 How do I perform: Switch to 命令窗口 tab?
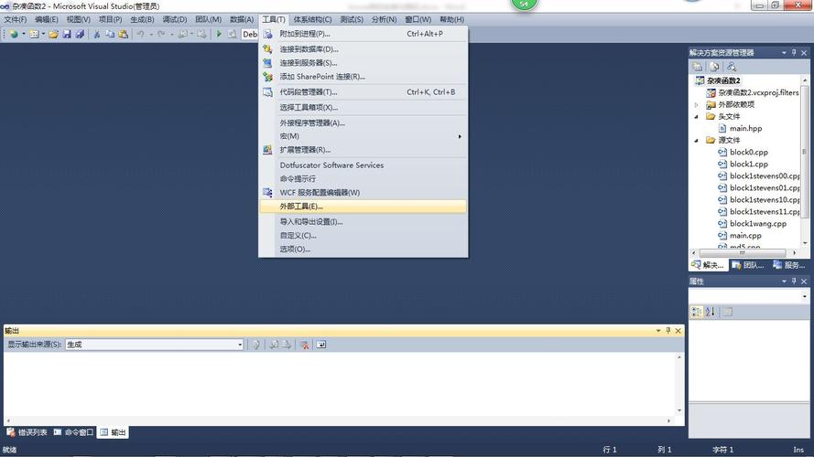click(x=74, y=432)
